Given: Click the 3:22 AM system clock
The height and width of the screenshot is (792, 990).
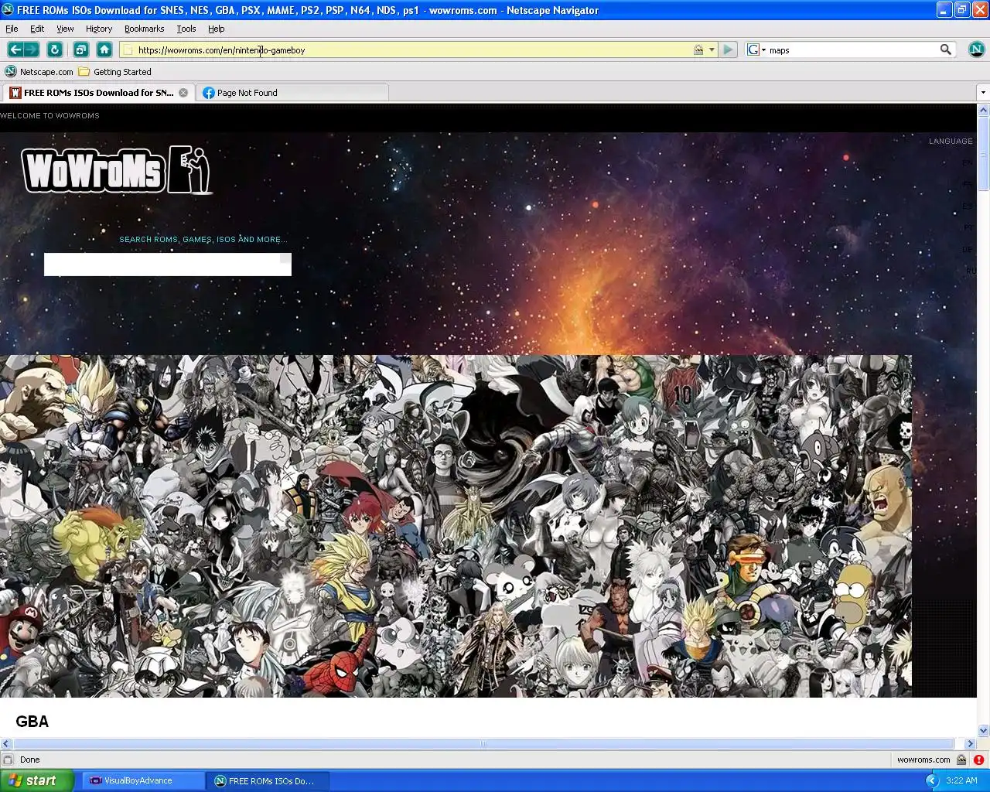Looking at the screenshot, I should pyautogui.click(x=961, y=780).
